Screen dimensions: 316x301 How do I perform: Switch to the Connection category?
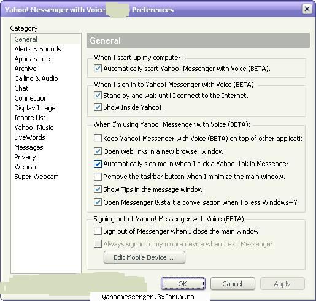point(31,98)
